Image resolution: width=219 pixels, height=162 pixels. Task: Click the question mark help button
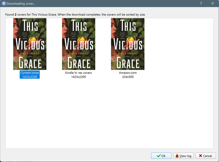click(201, 3)
